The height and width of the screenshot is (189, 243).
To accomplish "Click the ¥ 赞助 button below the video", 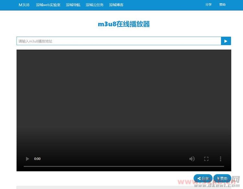I will click(222, 178).
